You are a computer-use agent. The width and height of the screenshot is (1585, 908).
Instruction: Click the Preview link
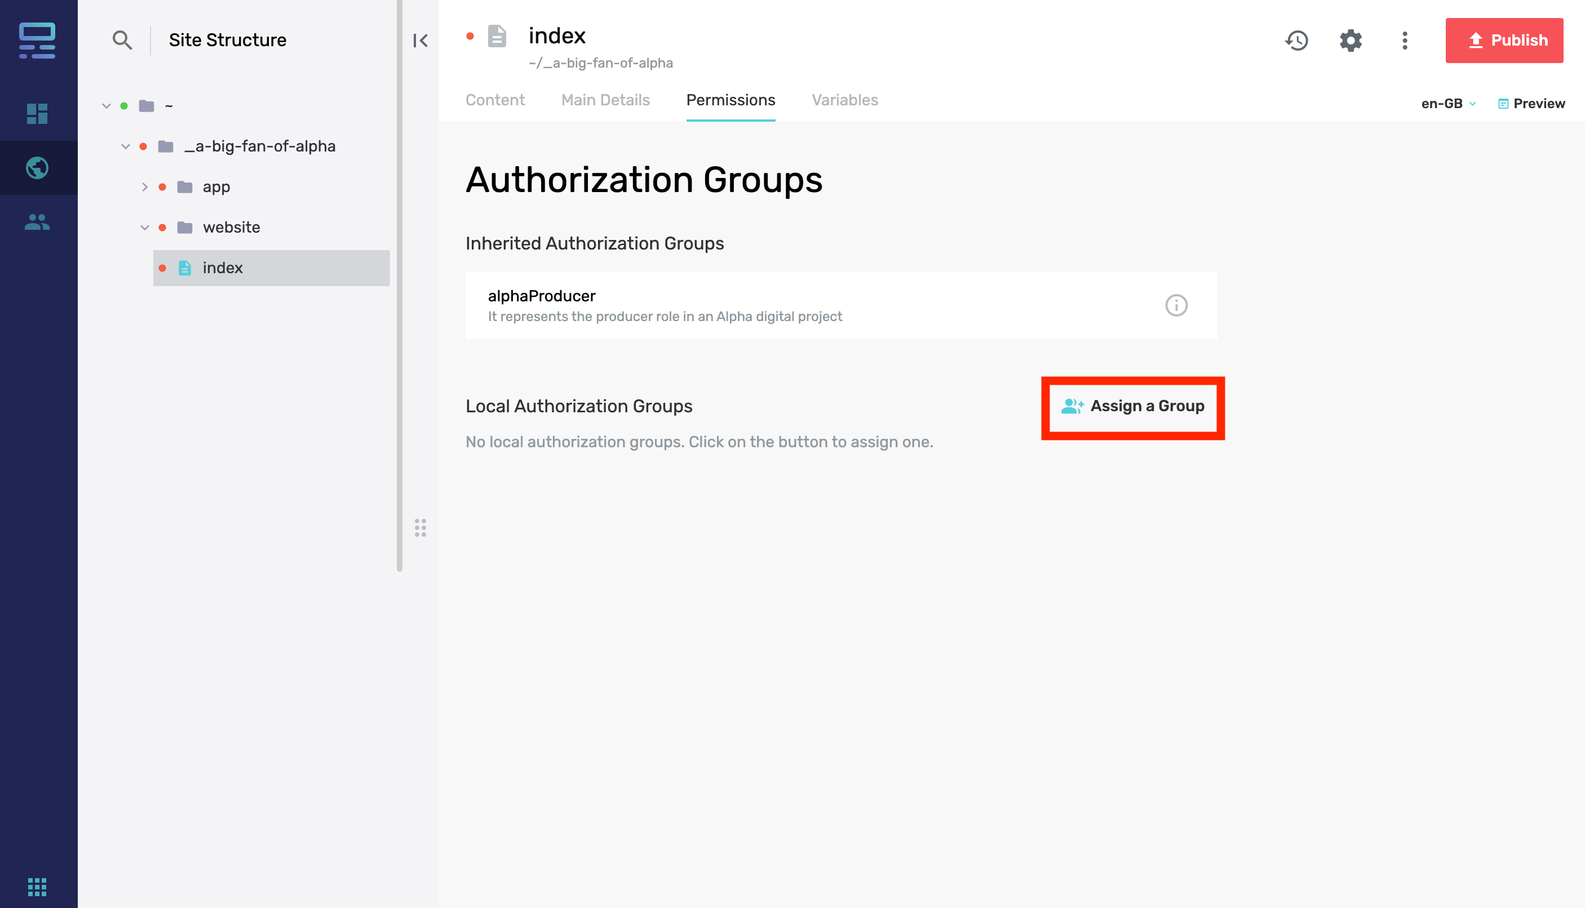pos(1531,104)
